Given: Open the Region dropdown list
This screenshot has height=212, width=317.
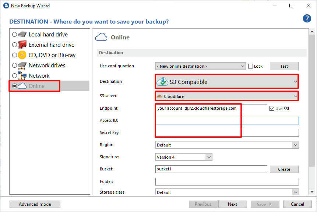Looking at the screenshot, I should tap(227, 145).
